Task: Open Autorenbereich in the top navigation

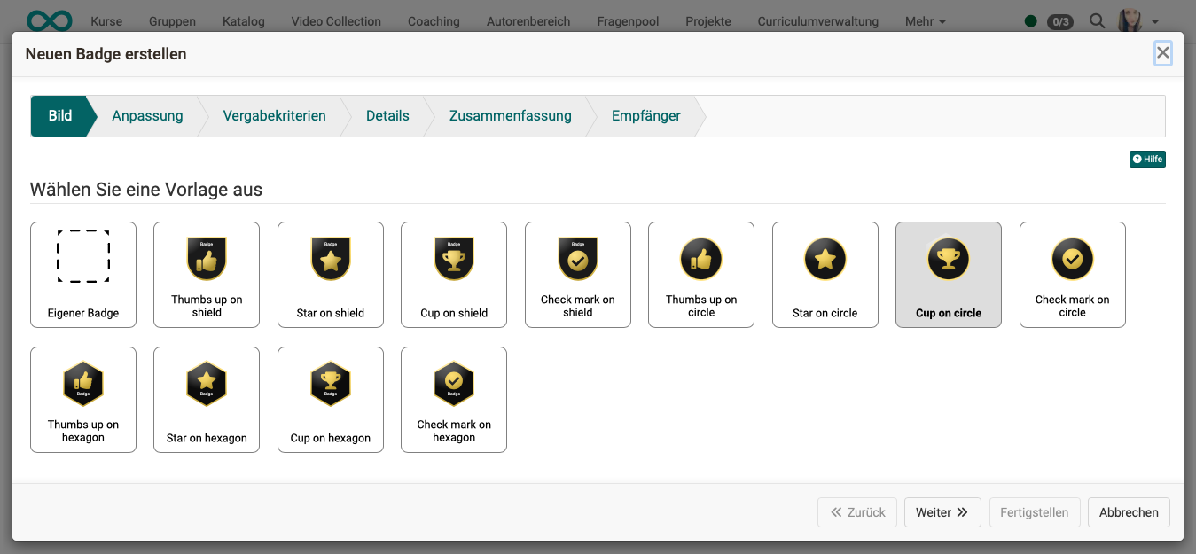Action: coord(528,20)
